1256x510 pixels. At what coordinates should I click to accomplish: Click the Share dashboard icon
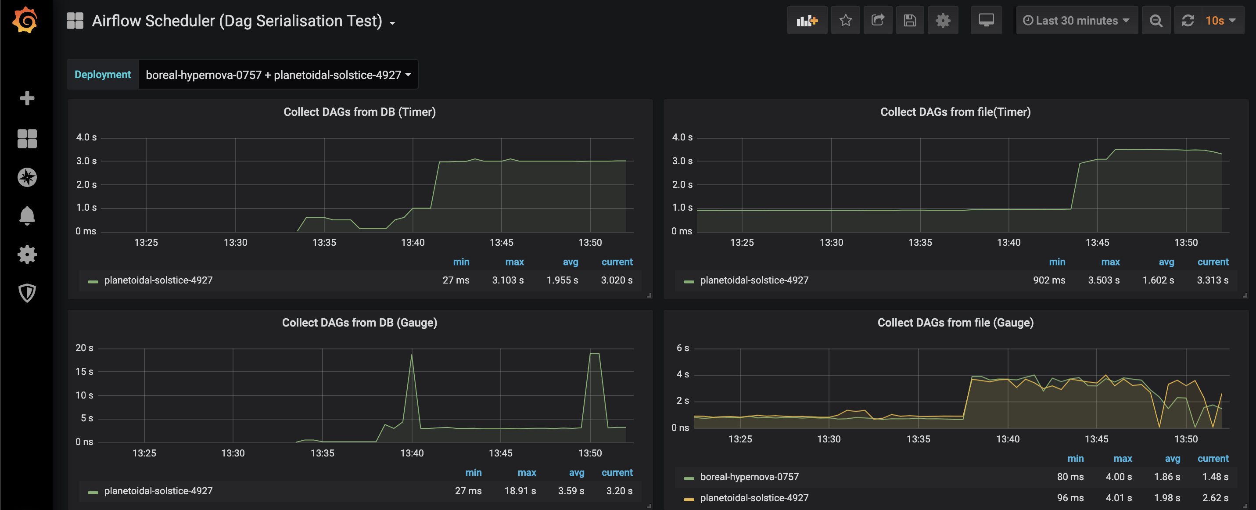coord(878,21)
